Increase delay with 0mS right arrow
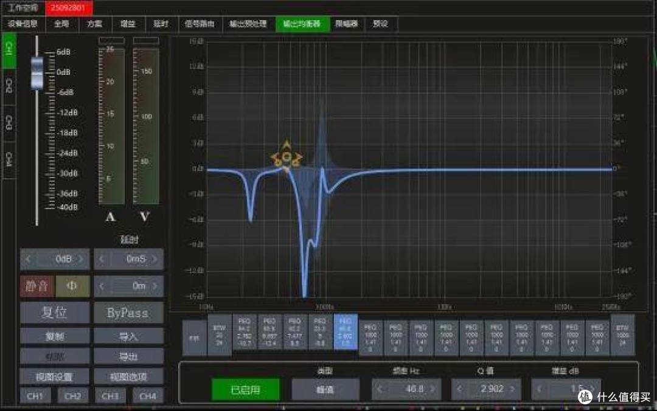The image size is (657, 411). pyautogui.click(x=155, y=260)
